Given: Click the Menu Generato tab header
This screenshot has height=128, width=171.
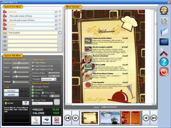Looking at the screenshot, I should (x=73, y=7).
